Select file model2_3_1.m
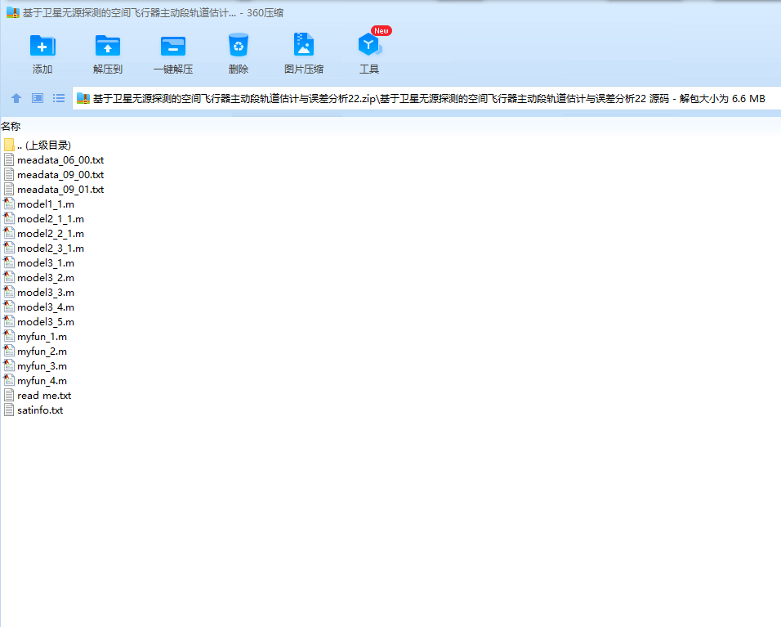Viewport: 781px width, 627px height. pos(44,249)
